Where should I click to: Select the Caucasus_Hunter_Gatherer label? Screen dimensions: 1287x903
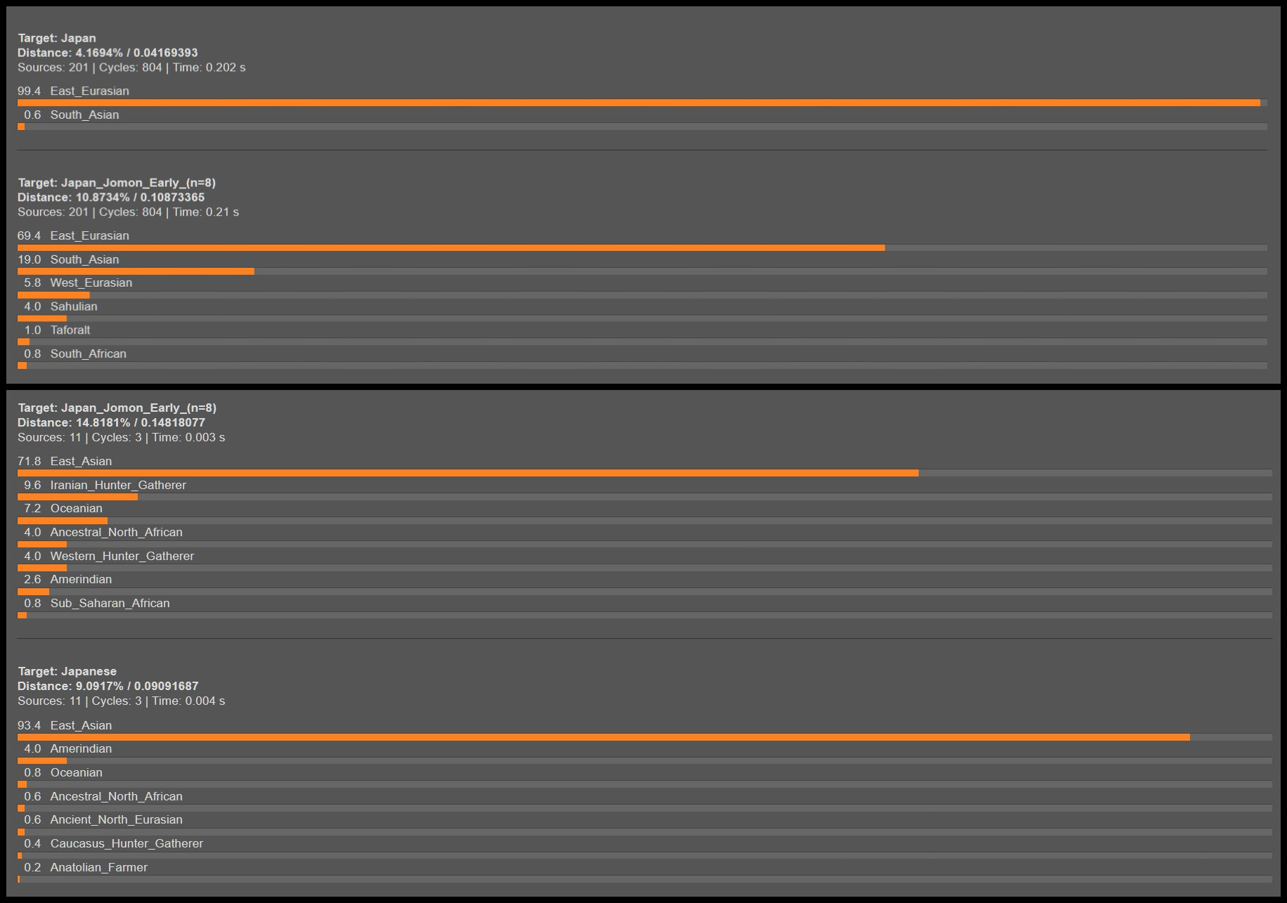point(127,843)
